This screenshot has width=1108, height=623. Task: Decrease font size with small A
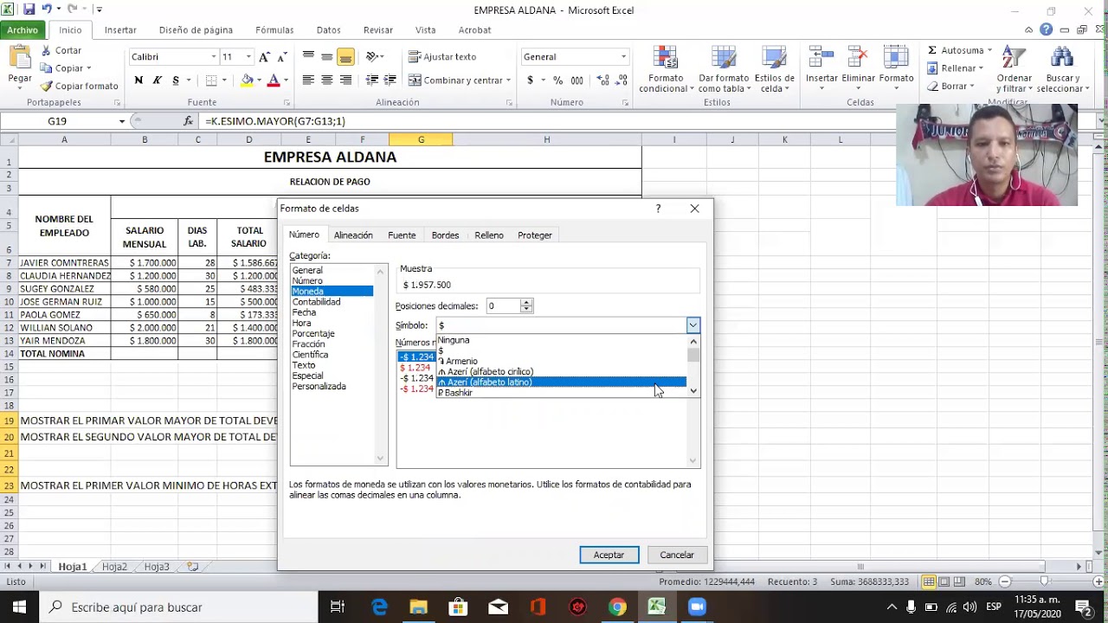282,57
